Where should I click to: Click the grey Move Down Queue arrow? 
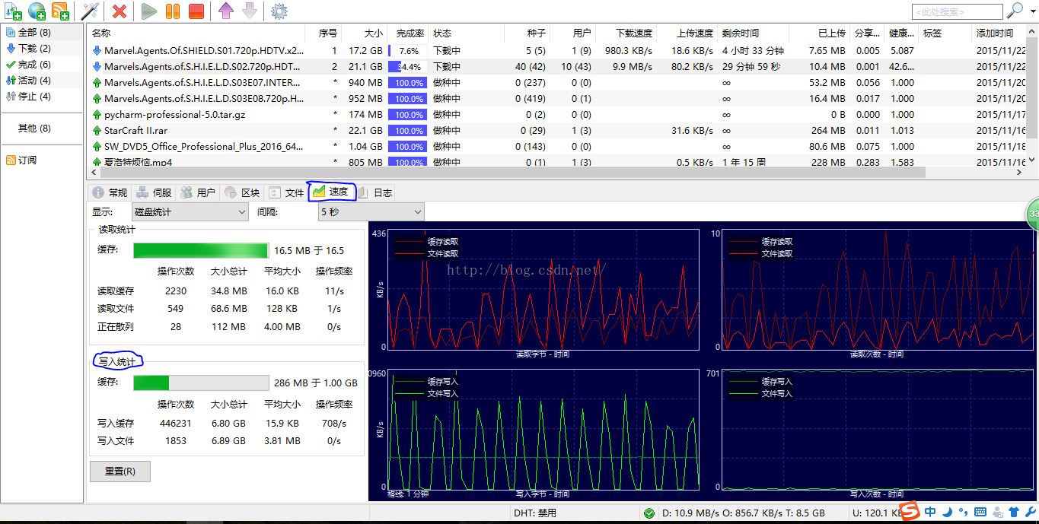point(249,11)
